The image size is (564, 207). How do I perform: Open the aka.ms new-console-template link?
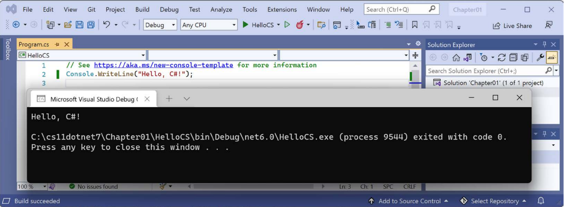tap(163, 65)
